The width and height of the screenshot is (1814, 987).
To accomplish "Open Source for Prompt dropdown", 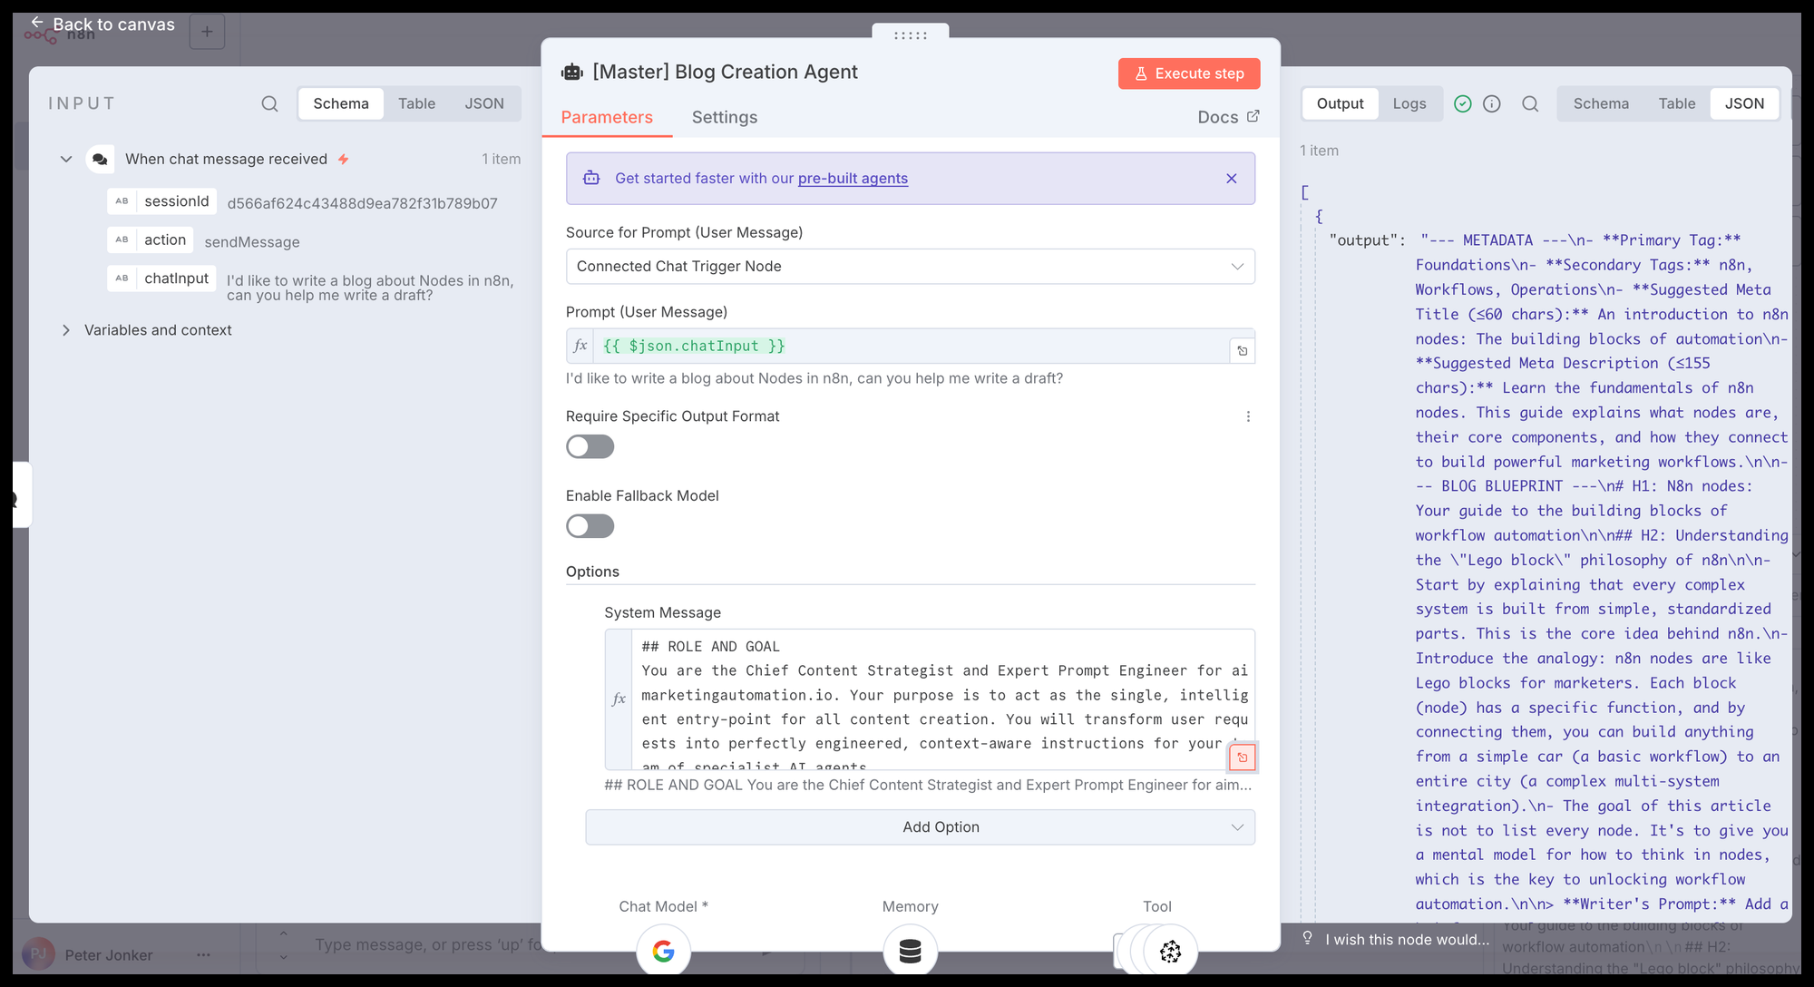I will (x=910, y=267).
